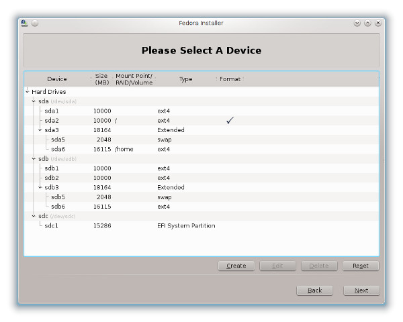Click the format checkmark for sda2
Image resolution: width=403 pixels, height=322 pixels.
(x=230, y=121)
